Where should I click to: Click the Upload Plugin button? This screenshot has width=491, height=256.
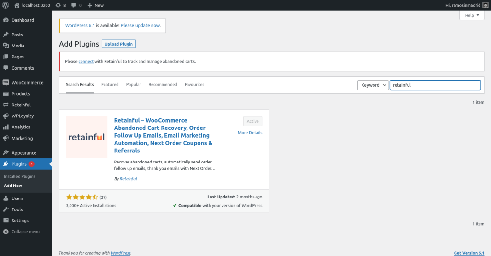(x=119, y=44)
